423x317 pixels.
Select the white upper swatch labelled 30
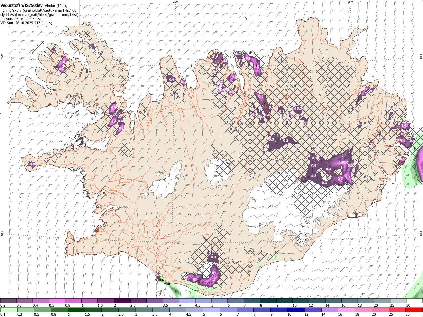414,301
